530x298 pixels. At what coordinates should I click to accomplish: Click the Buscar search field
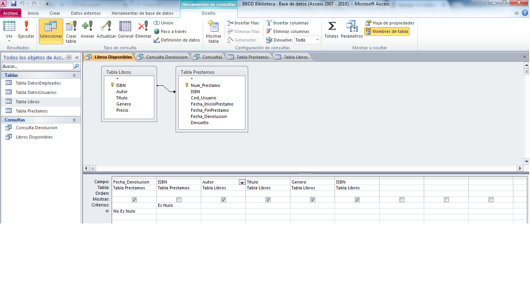[x=37, y=66]
